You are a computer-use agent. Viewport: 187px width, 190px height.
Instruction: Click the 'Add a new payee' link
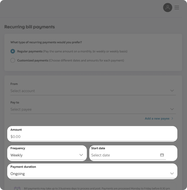click(157, 119)
